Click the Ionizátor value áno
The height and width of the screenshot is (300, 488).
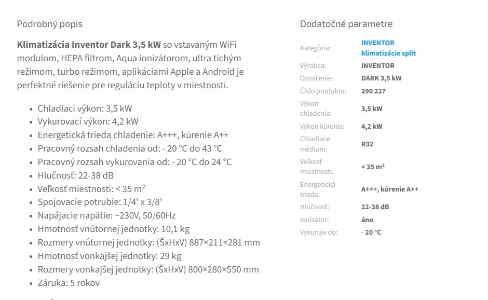367,220
